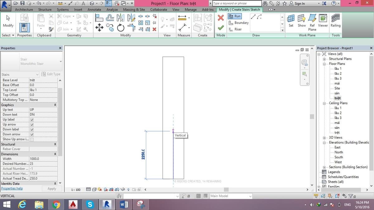Open the Add-Ins ribbon tab
374x210 pixels.
(x=208, y=10)
